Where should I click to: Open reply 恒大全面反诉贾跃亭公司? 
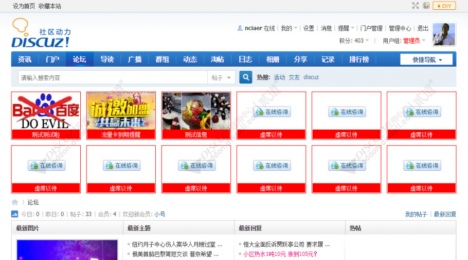click(286, 245)
